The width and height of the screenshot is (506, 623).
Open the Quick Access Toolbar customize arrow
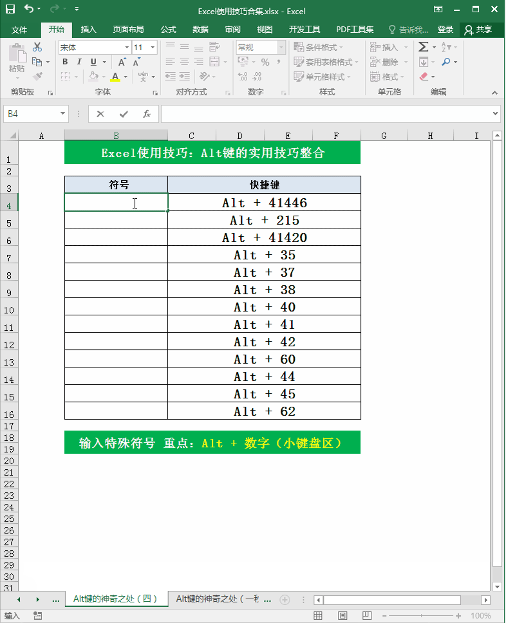coord(77,9)
